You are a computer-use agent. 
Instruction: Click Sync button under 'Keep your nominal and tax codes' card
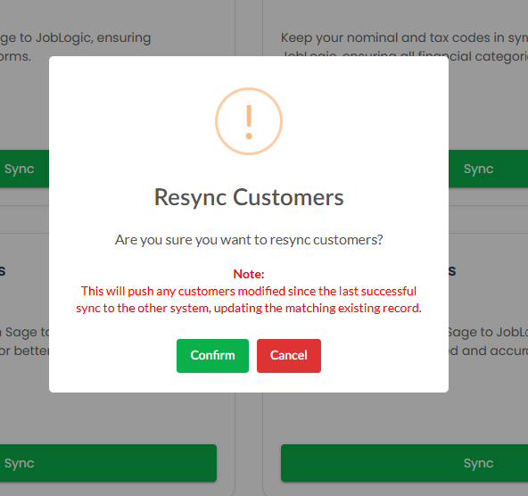click(x=488, y=169)
